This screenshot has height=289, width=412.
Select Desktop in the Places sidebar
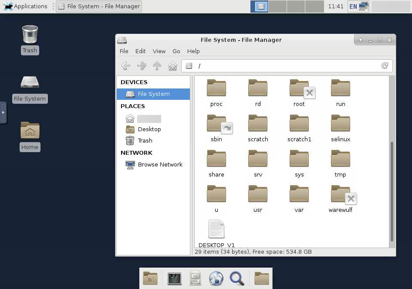click(149, 129)
